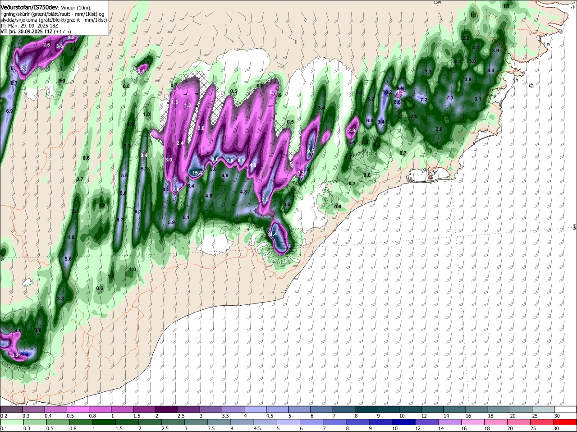Click the 1.7 precipitation value on the map

[x=348, y=157]
